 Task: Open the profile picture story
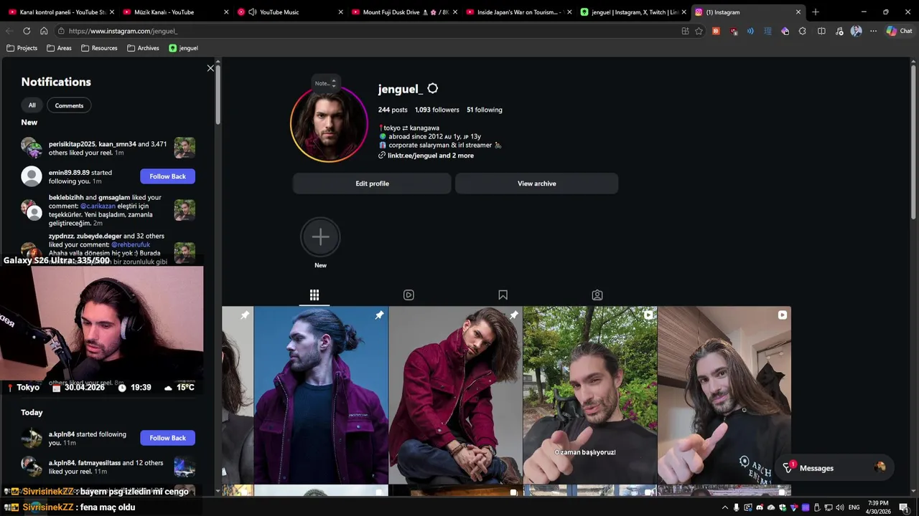click(329, 125)
